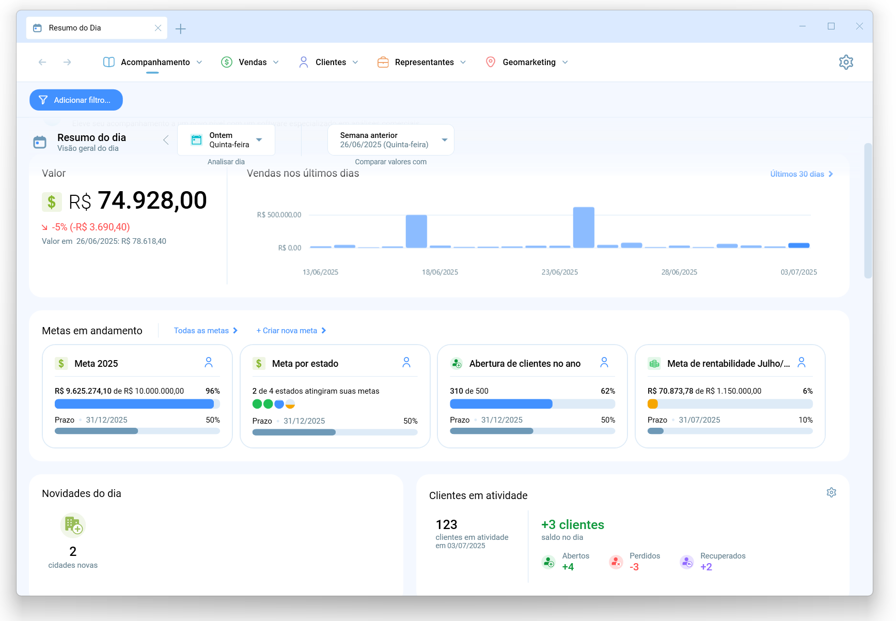The image size is (896, 621).
Task: Click the Abertura de clientes 62% progress bar
Action: tap(532, 404)
